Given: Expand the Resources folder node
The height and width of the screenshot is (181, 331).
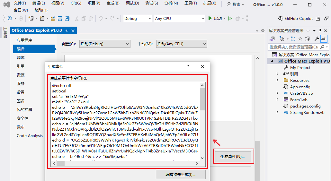Looking at the screenshot, I should pos(278,80).
